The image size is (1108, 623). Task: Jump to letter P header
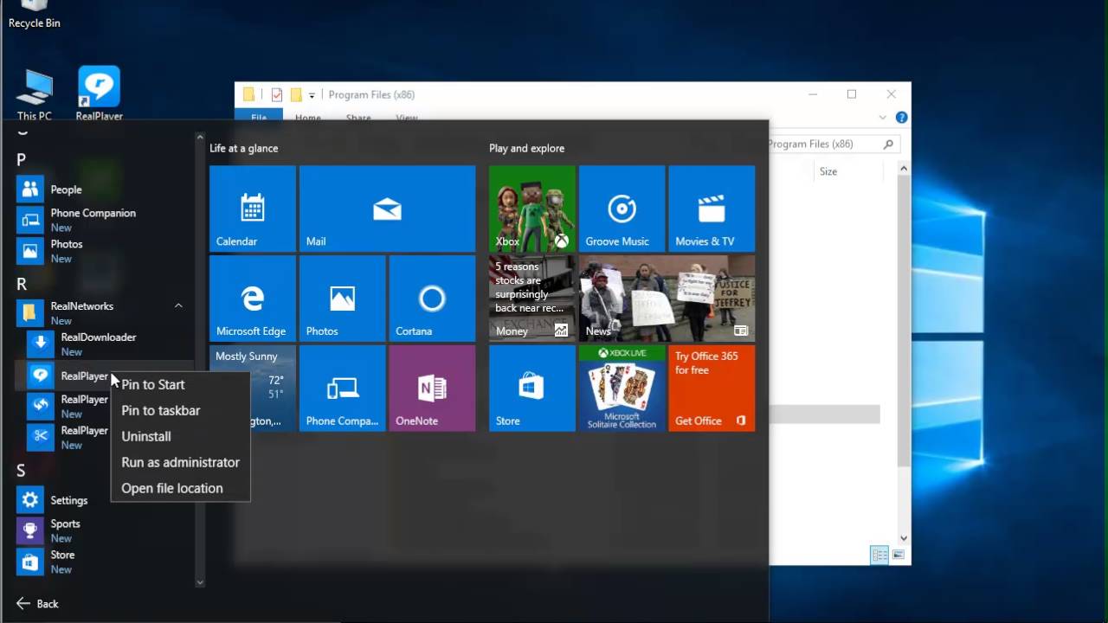pyautogui.click(x=22, y=160)
